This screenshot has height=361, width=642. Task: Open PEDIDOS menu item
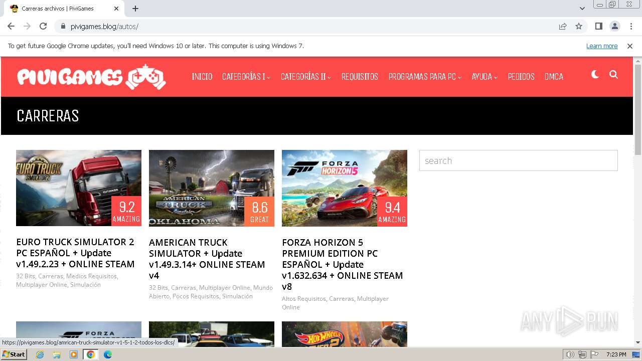click(521, 77)
